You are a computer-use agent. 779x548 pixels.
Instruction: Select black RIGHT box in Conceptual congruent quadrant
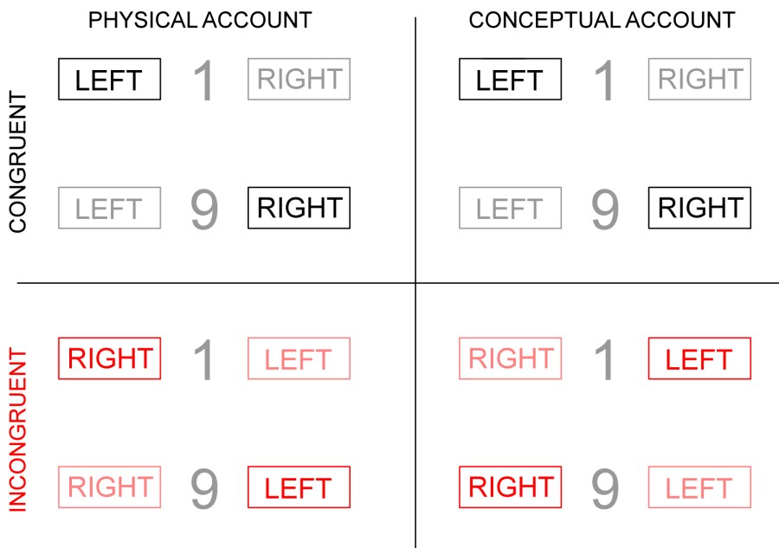699,209
